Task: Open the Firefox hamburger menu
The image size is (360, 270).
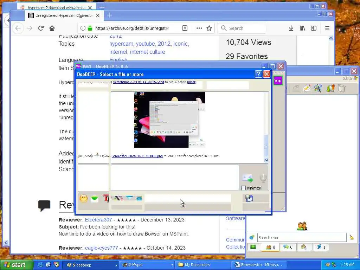Action: (327, 28)
